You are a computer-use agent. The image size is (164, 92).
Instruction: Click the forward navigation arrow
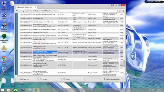pos(20,11)
